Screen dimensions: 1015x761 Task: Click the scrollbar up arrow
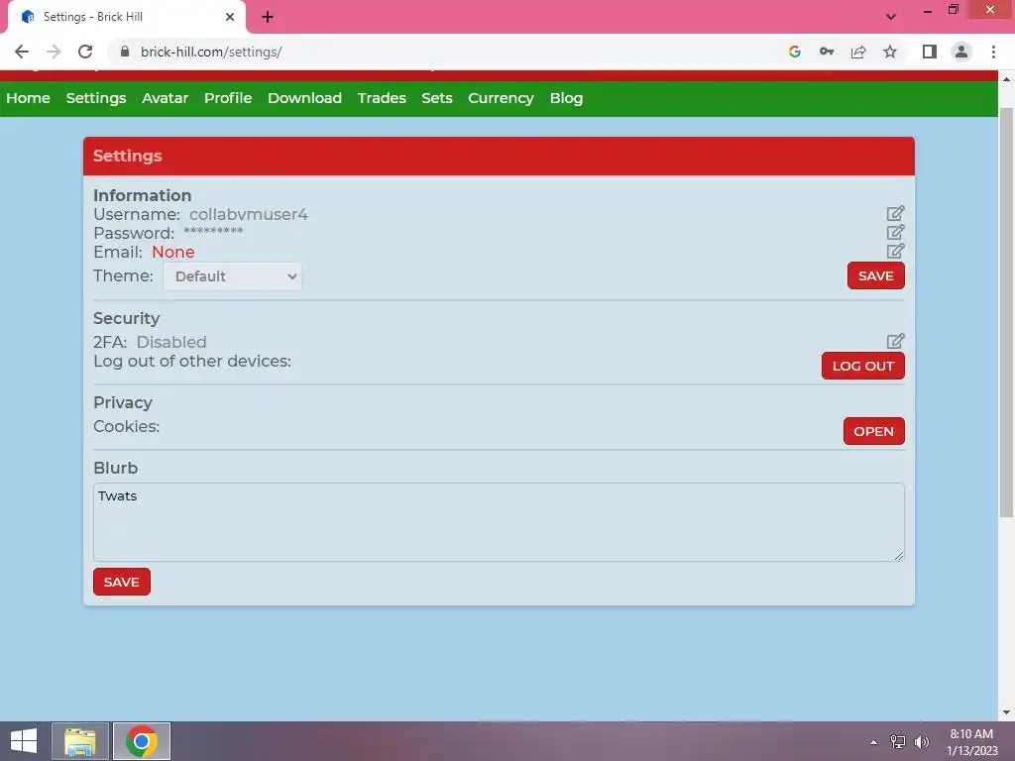(x=1006, y=79)
